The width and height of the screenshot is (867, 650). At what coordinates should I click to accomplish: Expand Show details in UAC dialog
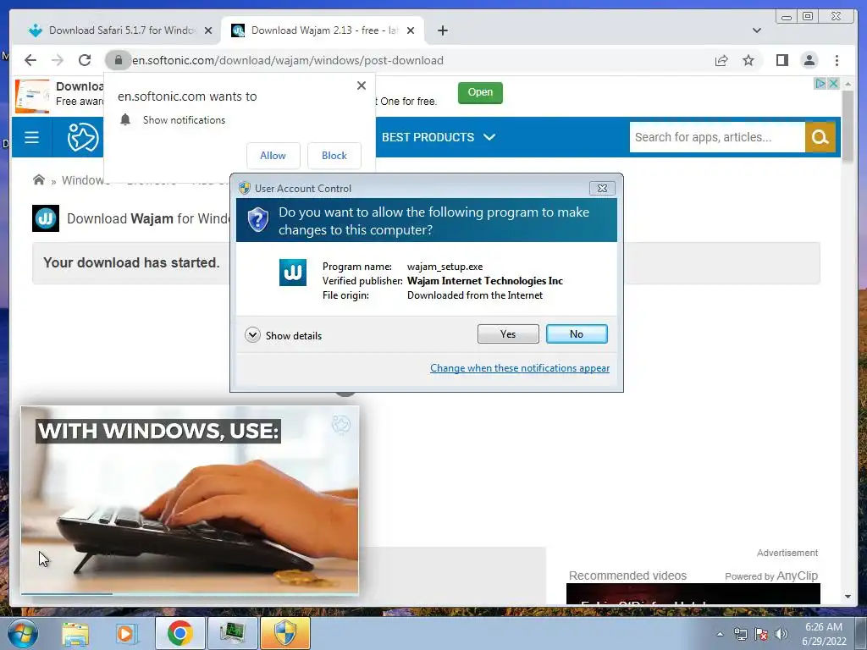[283, 335]
